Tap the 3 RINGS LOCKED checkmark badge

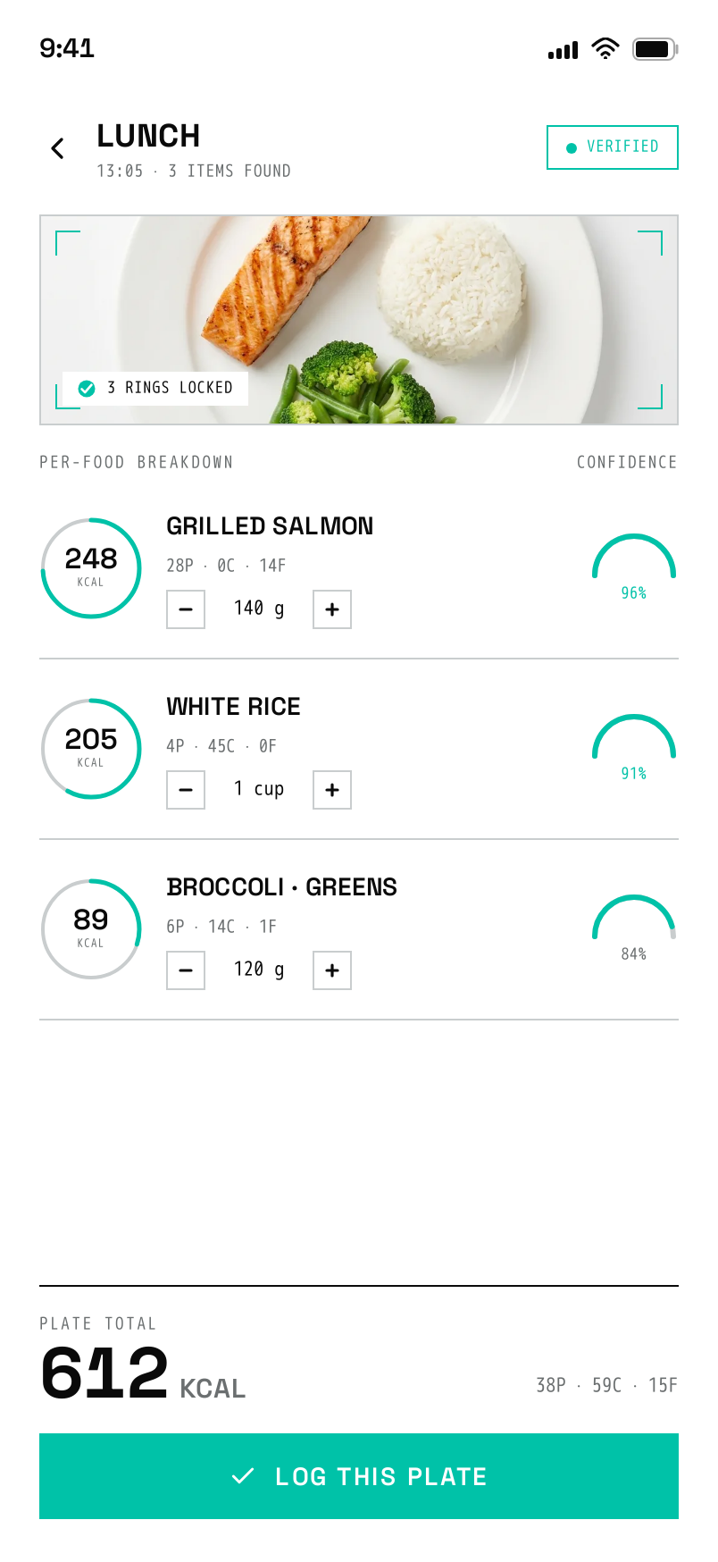155,388
